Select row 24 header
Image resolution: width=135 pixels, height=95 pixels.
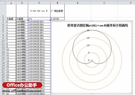[x=3, y=80]
